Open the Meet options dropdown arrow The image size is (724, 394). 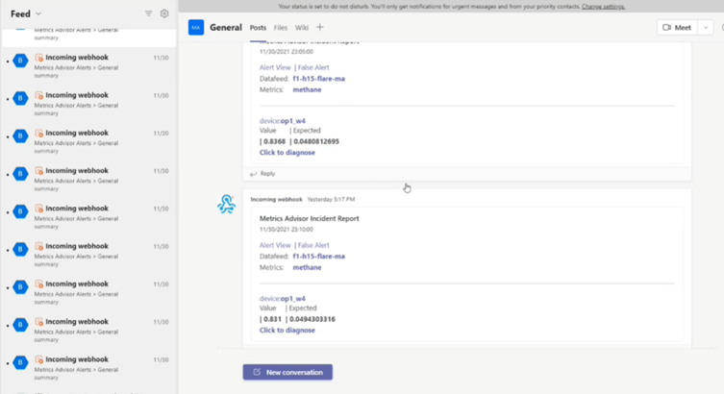(x=706, y=28)
